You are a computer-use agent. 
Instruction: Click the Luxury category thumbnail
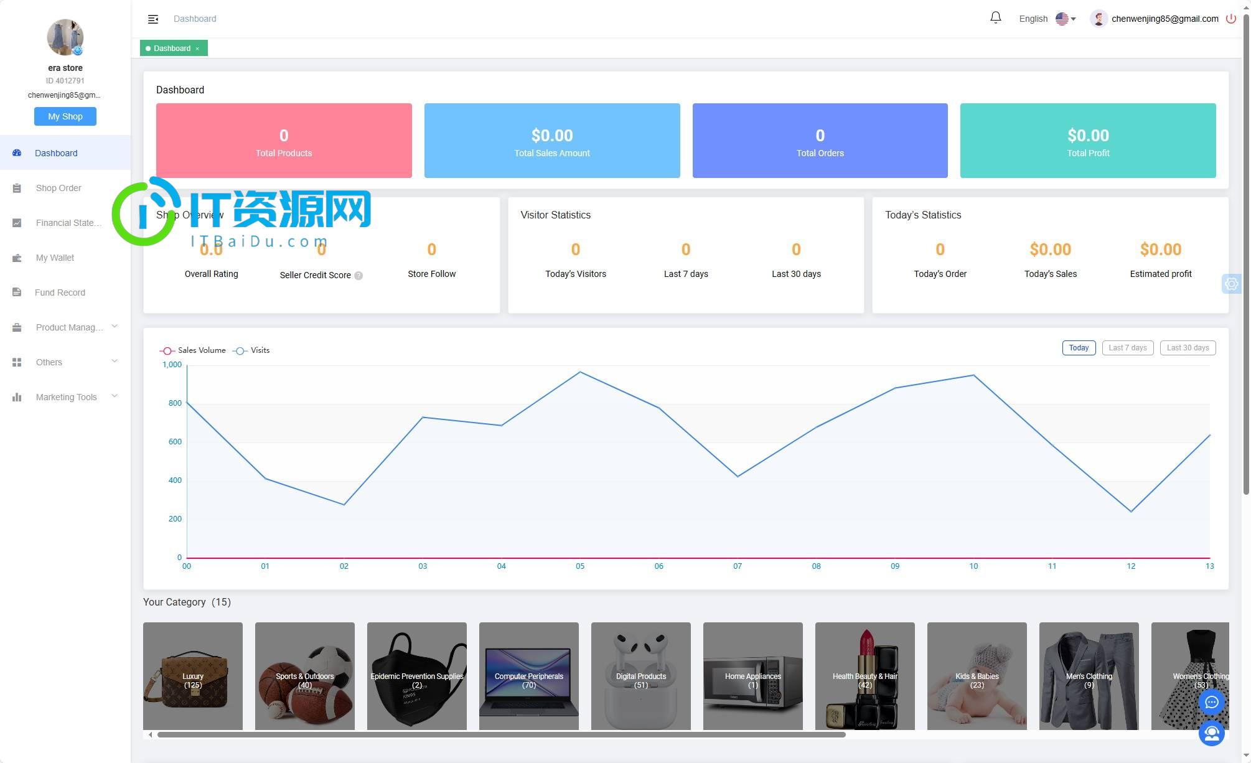(192, 675)
